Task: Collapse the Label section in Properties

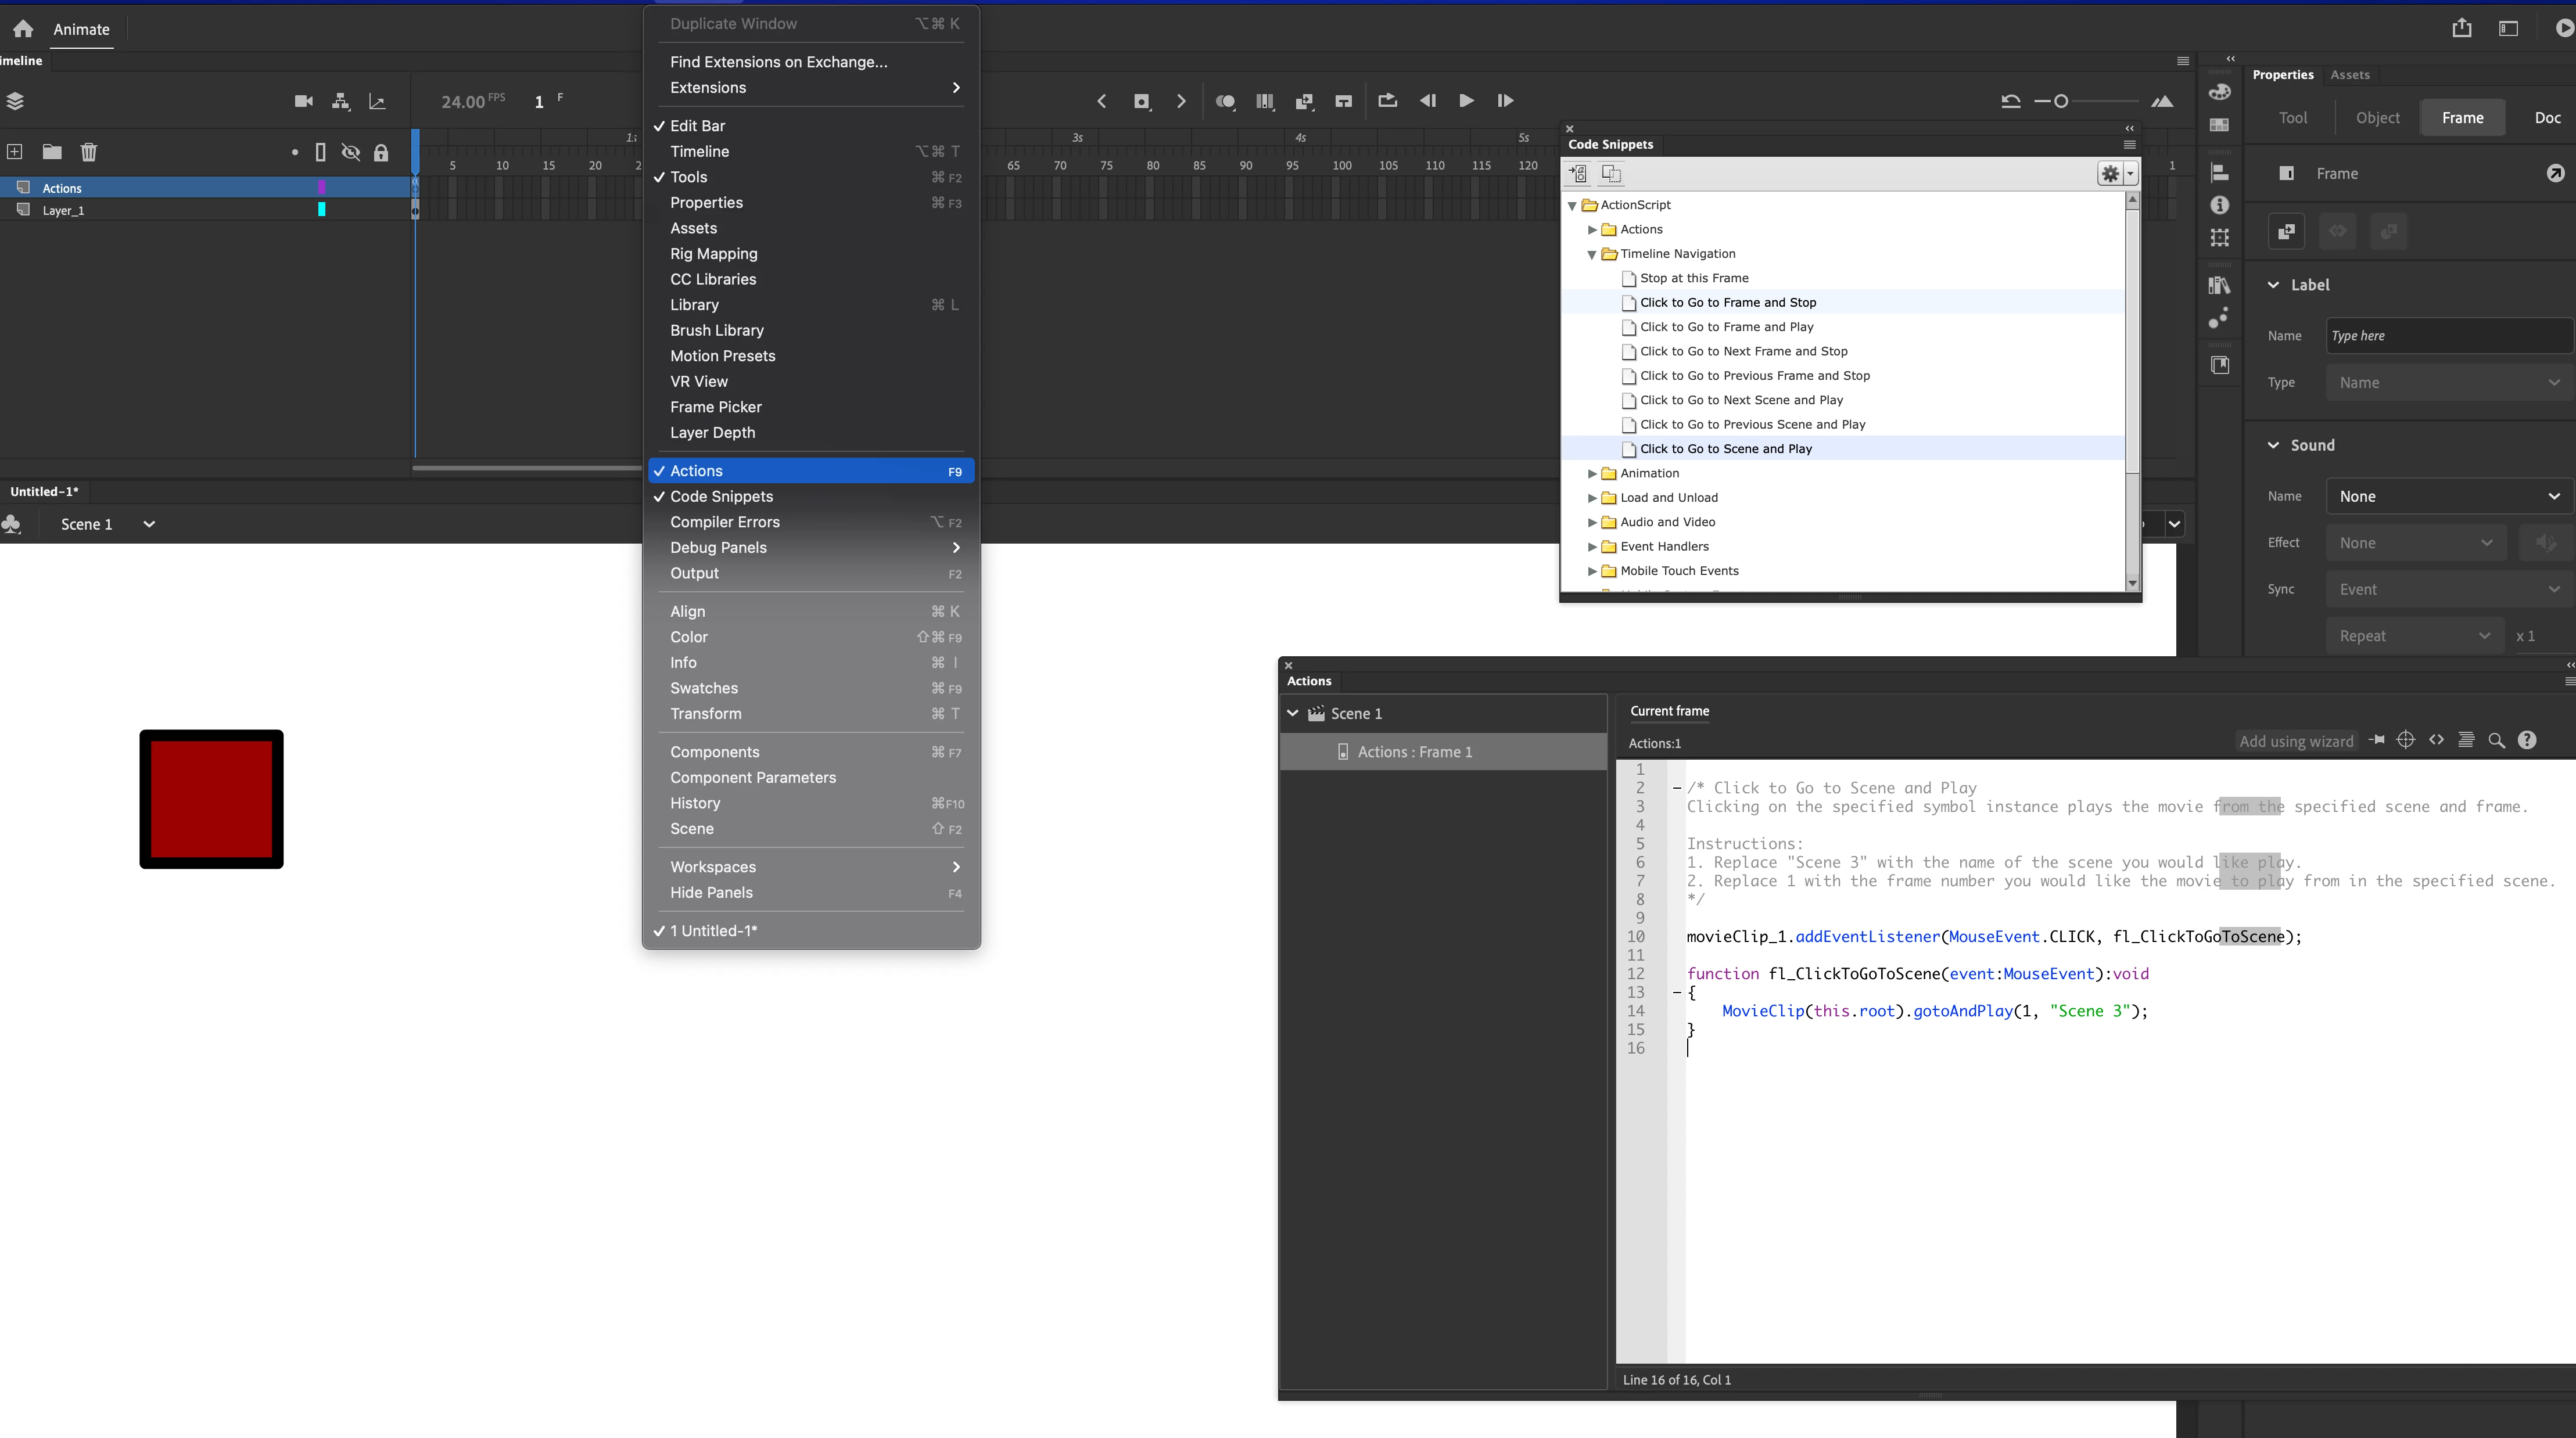Action: click(2273, 285)
